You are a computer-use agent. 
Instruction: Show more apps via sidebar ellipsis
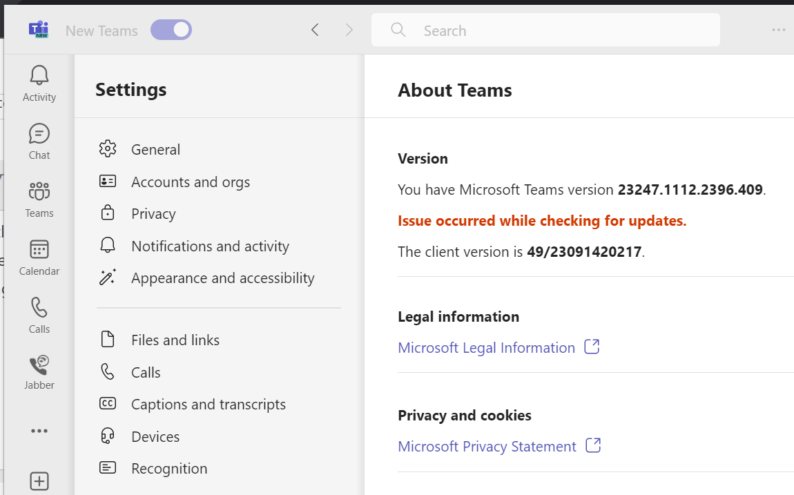point(39,431)
